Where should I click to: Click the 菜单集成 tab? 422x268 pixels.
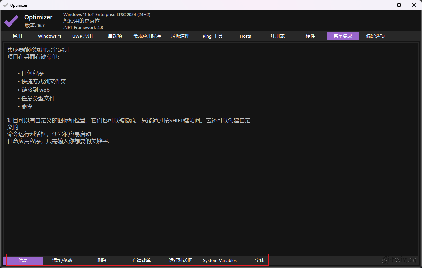coord(343,36)
